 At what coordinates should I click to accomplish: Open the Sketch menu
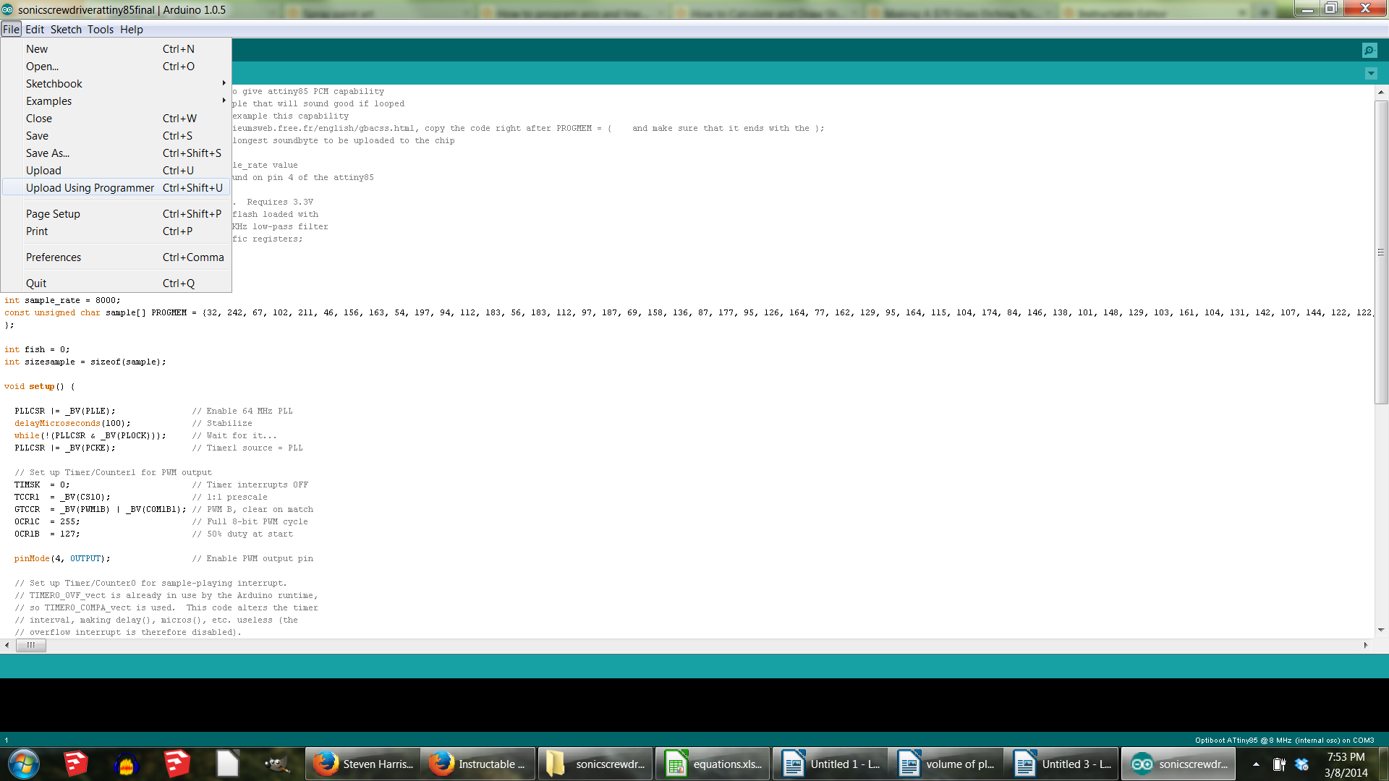(x=65, y=30)
